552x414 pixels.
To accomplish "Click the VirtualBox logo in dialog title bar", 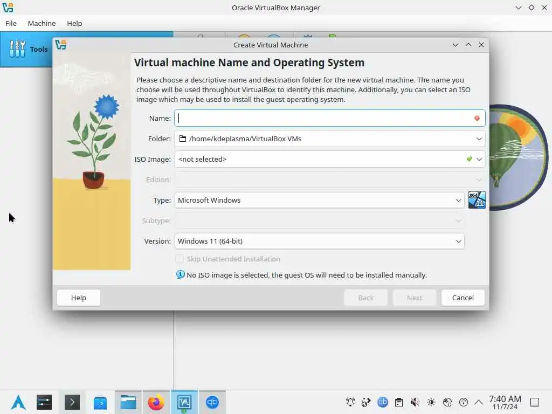I will [60, 45].
